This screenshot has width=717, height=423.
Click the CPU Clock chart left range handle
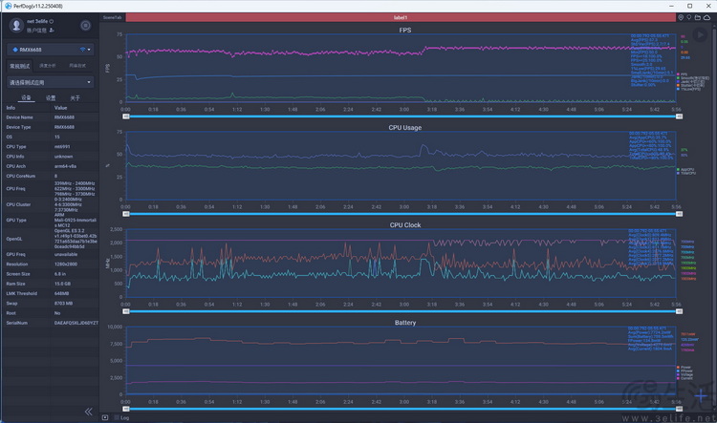pyautogui.click(x=126, y=311)
